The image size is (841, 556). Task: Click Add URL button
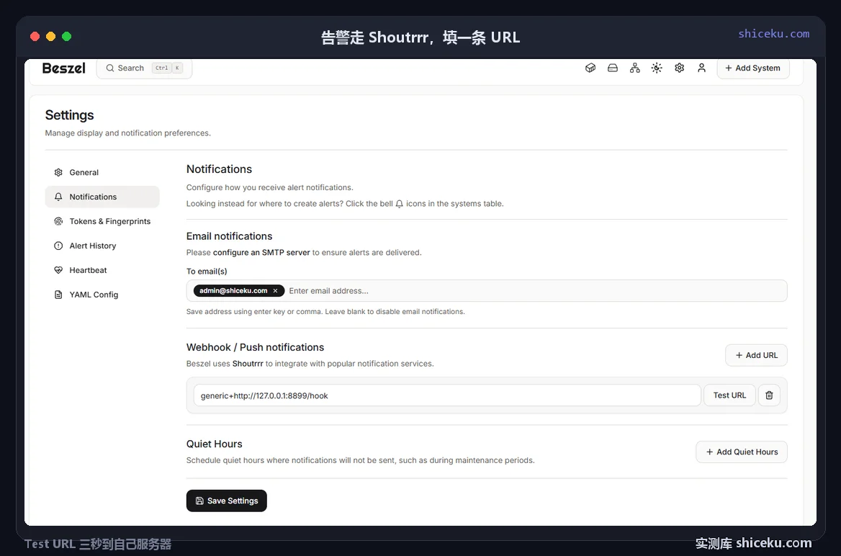coord(756,355)
